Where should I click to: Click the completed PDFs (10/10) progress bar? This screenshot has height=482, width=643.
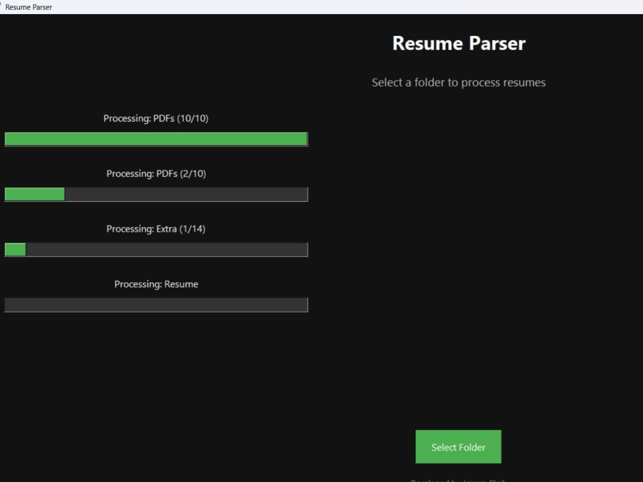(156, 138)
